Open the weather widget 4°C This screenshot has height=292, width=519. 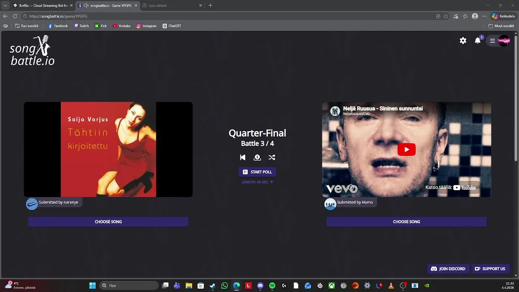tap(21, 286)
